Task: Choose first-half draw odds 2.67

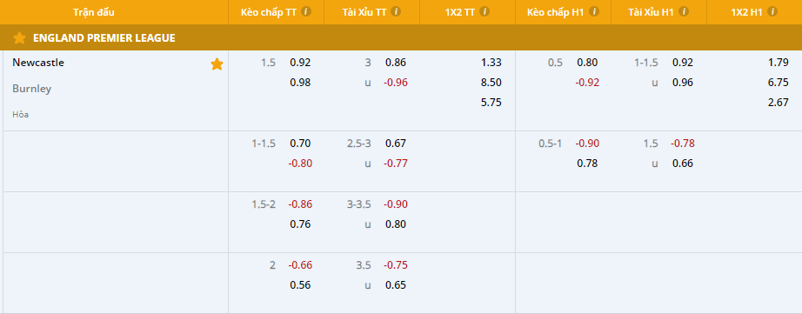Action: tap(778, 103)
